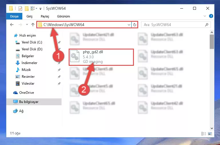Open the recent locations dropdown arrow
The width and height of the screenshot is (220, 145).
click(27, 25)
